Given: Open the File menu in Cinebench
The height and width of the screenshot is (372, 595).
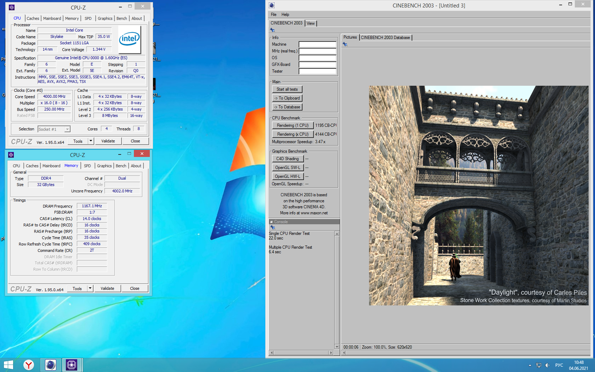Looking at the screenshot, I should pos(274,15).
